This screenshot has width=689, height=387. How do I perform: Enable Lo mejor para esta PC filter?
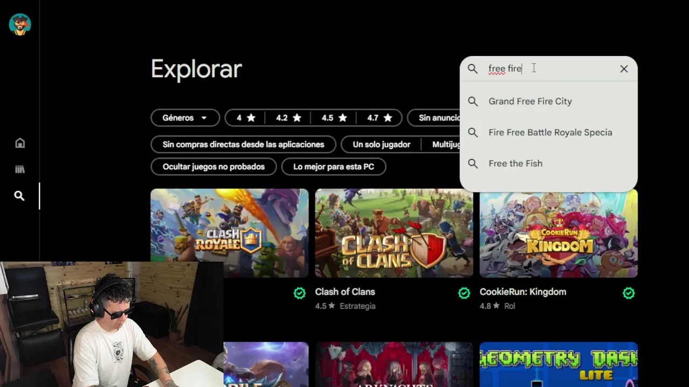coord(334,167)
